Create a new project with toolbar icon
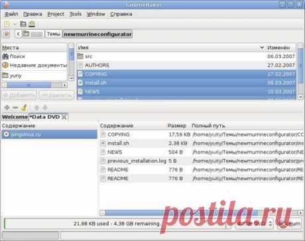305x241 pixels. [x=7, y=24]
